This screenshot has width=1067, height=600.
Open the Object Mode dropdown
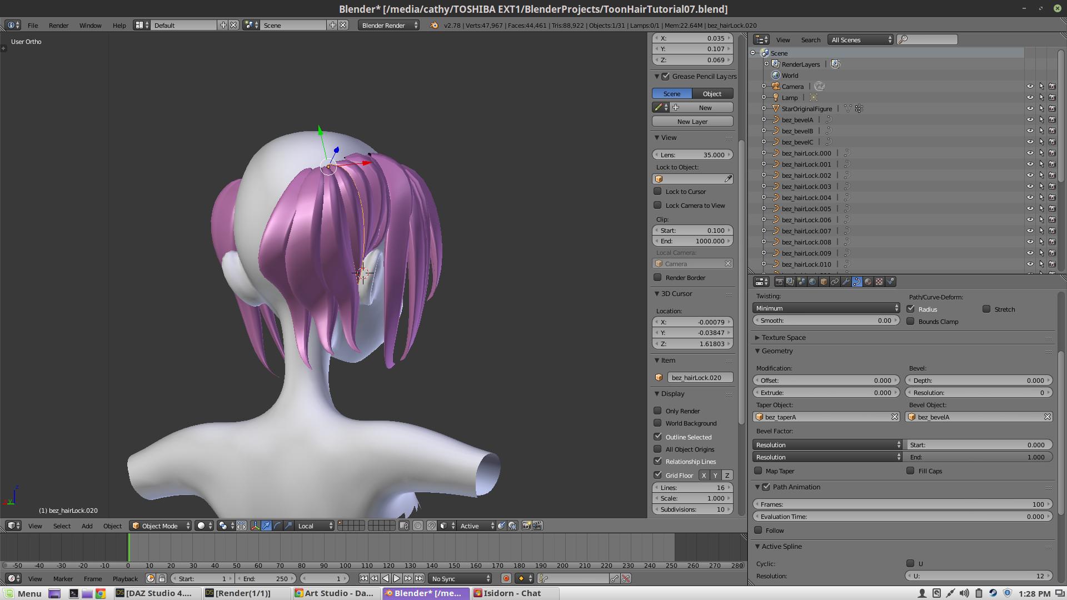(x=161, y=526)
